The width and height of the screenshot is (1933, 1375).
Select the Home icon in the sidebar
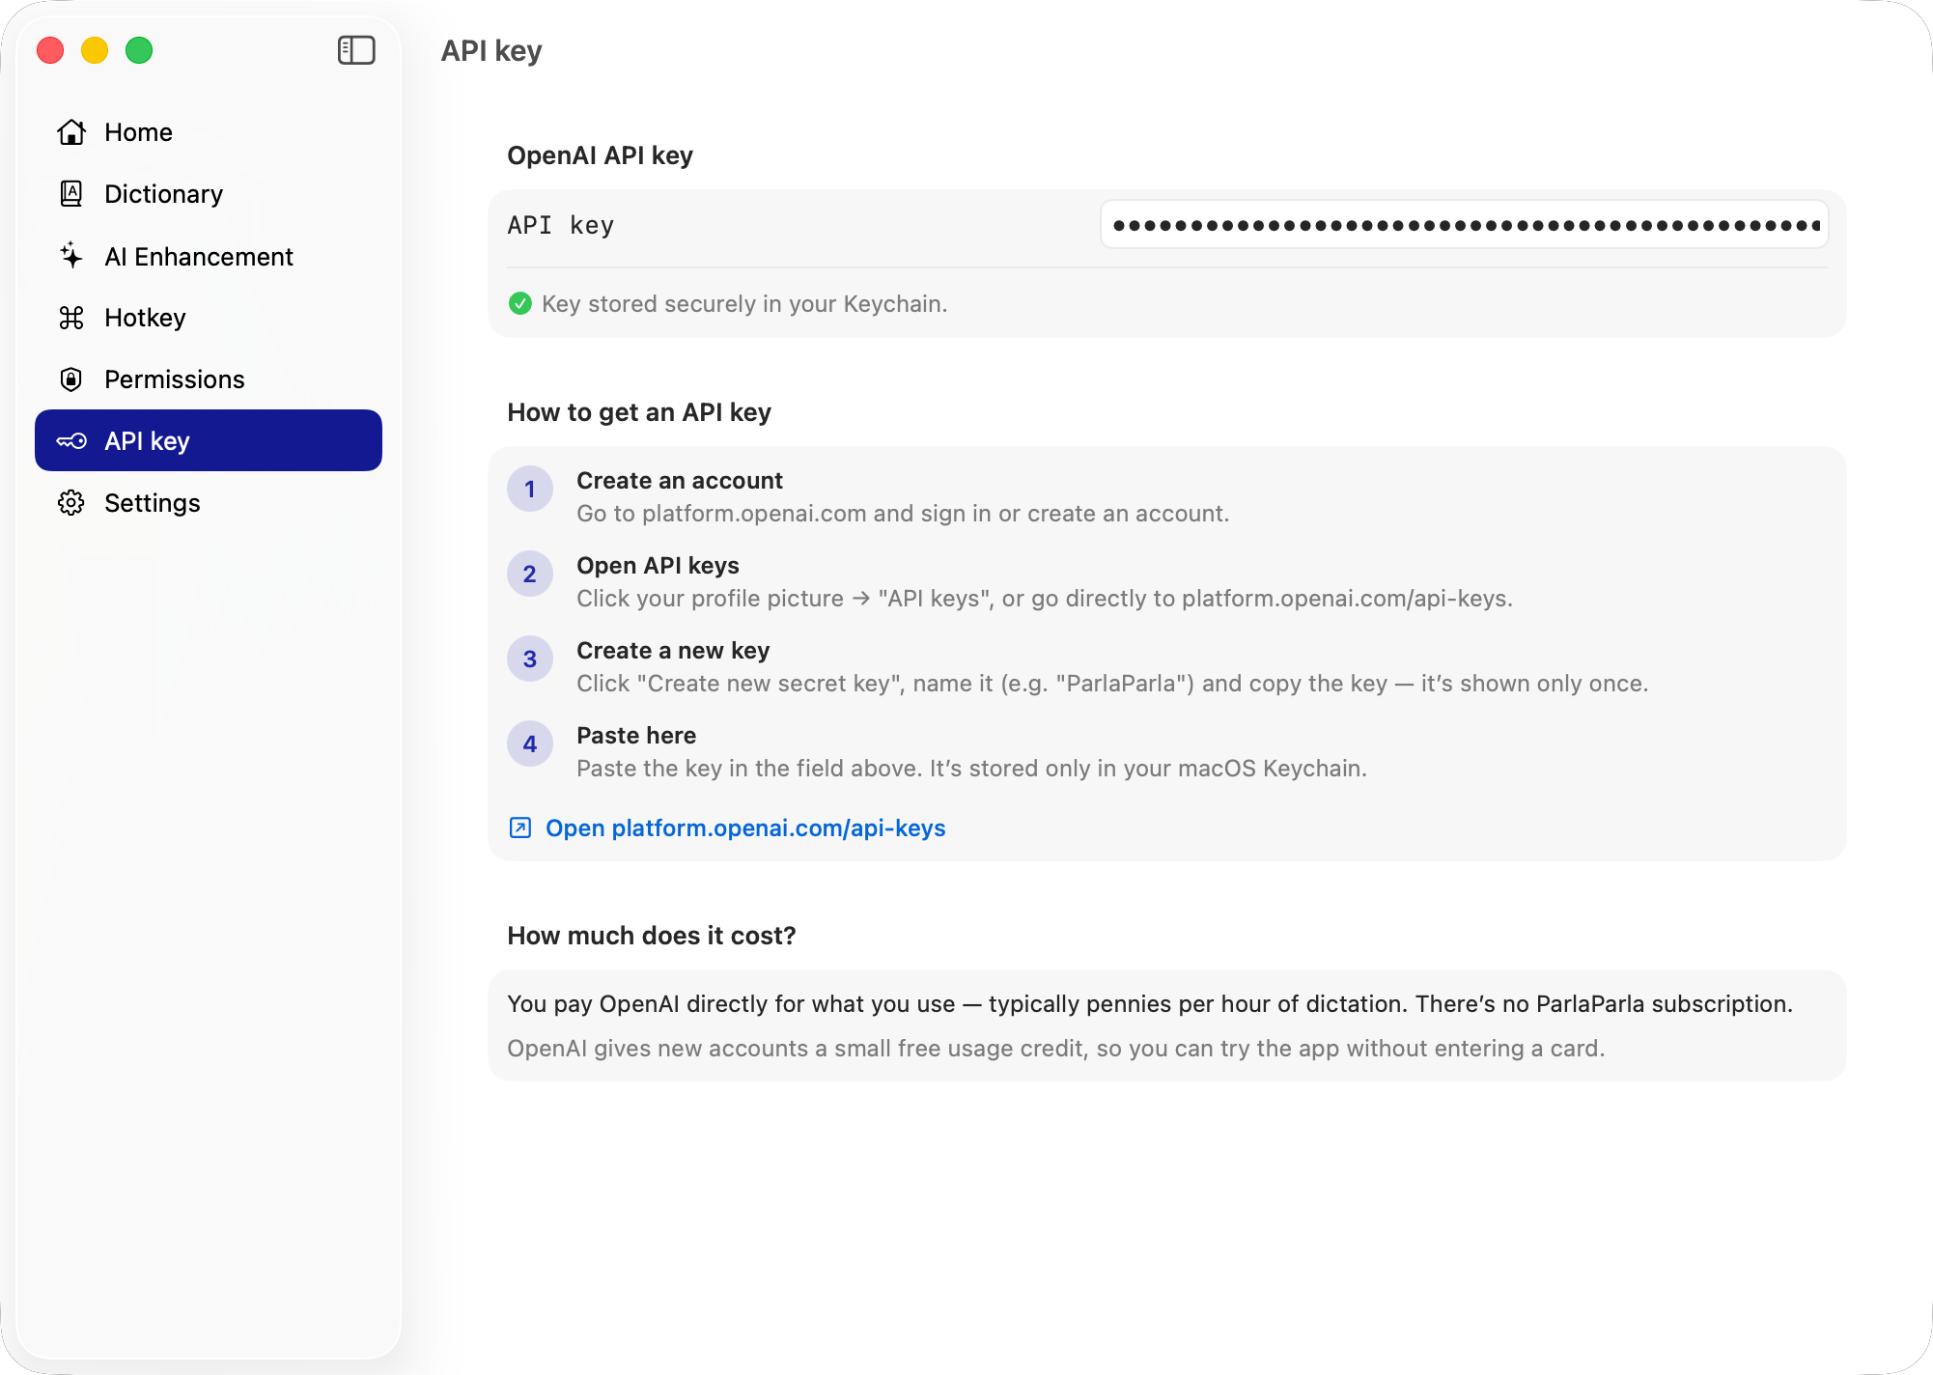tap(72, 132)
